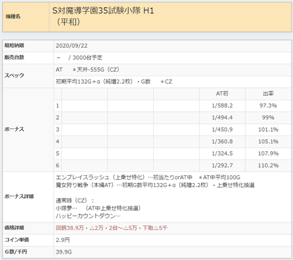This screenshot has width=293, height=260.
Task: Select the 通常時 (CZ) line
Action: [75, 201]
